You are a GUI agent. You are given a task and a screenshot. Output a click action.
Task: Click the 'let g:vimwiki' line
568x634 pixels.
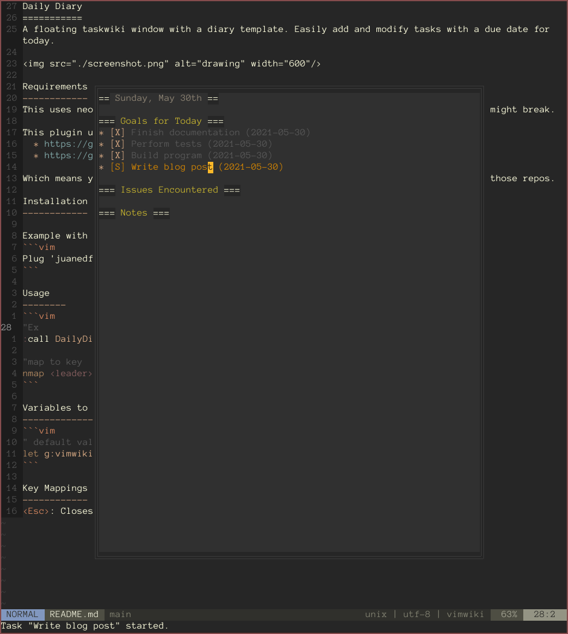(57, 454)
